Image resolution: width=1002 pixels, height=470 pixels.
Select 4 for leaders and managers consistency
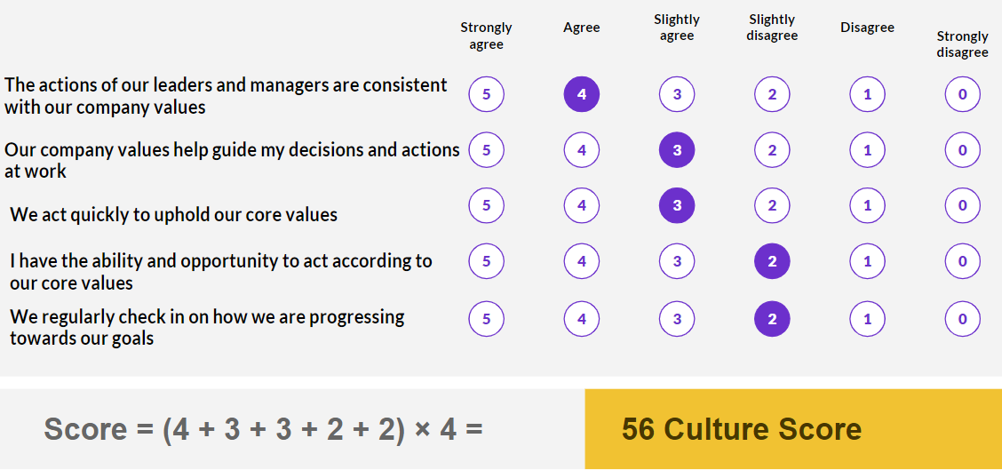pos(582,95)
